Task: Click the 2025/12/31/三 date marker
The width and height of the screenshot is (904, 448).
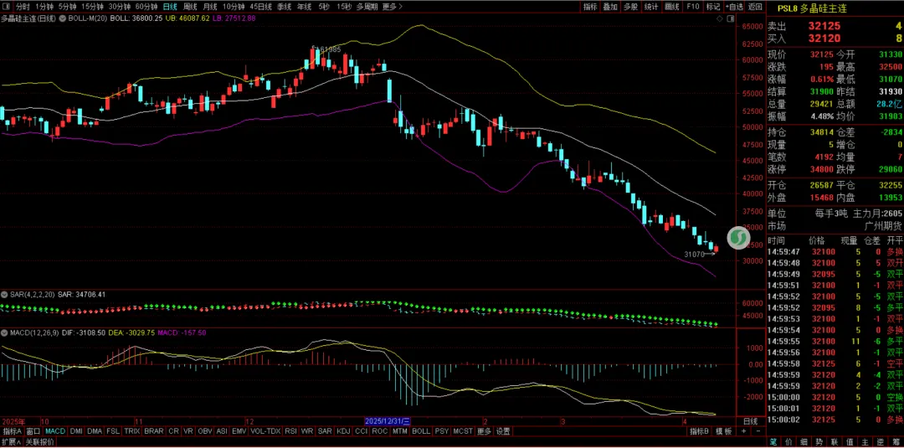Action: coord(388,421)
